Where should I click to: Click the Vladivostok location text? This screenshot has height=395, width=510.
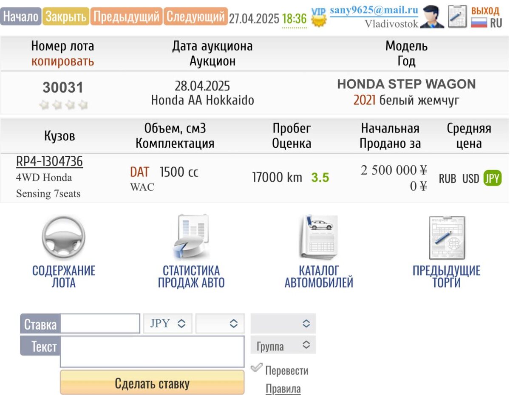[x=391, y=24]
